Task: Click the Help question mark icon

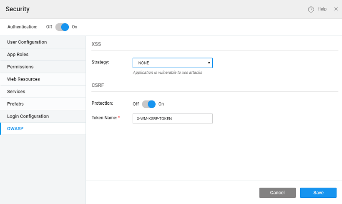Action: pos(311,9)
